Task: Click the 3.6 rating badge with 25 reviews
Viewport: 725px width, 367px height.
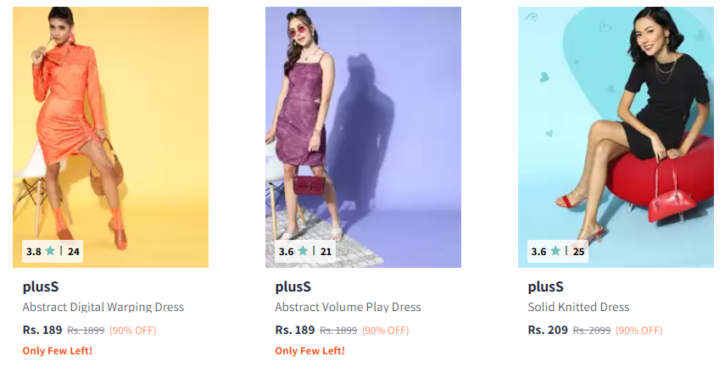Action: point(558,252)
